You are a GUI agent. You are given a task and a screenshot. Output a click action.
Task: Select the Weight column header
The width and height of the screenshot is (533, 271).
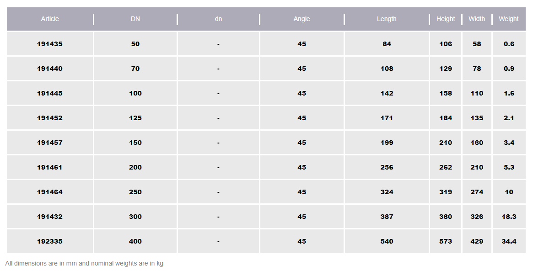click(x=509, y=19)
